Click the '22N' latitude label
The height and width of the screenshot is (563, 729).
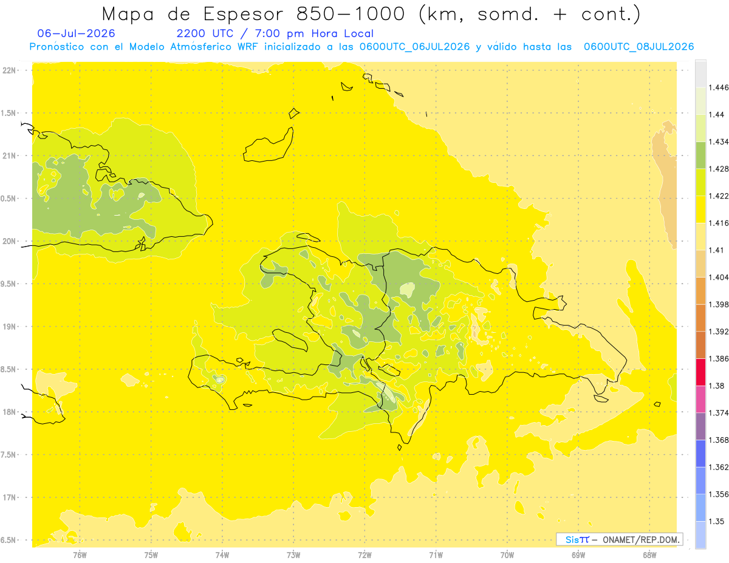pyautogui.click(x=10, y=70)
